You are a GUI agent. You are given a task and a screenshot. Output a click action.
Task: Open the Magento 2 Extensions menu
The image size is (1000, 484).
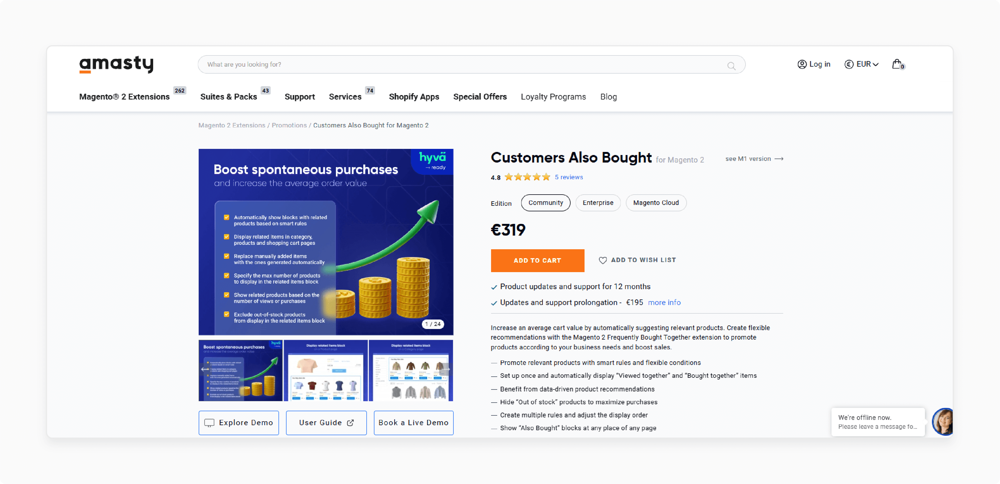125,97
